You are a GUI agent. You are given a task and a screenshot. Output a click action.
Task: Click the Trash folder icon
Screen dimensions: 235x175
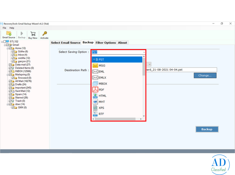pos(13,101)
